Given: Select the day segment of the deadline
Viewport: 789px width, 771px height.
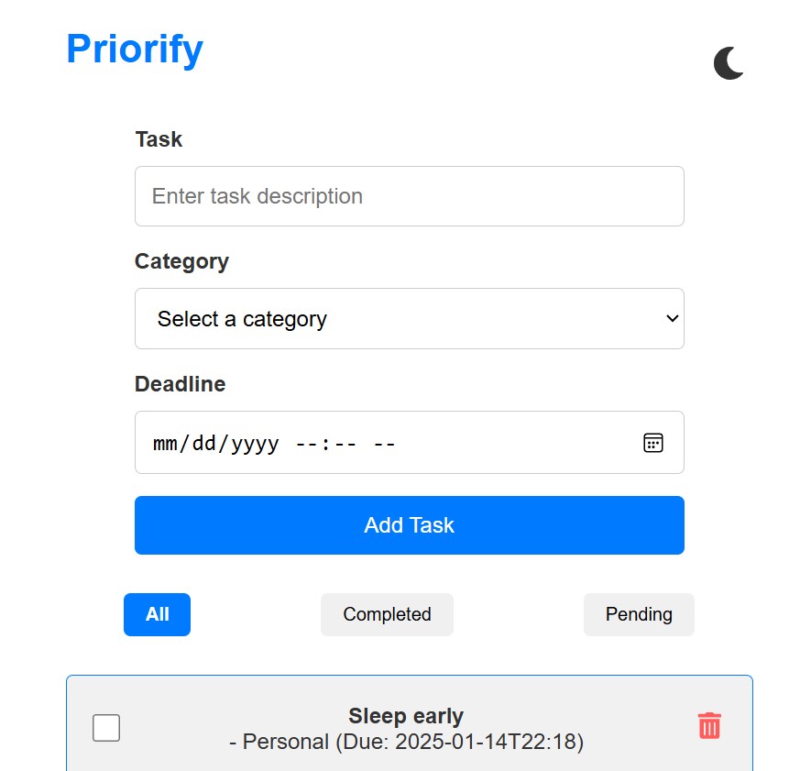Looking at the screenshot, I should 203,444.
